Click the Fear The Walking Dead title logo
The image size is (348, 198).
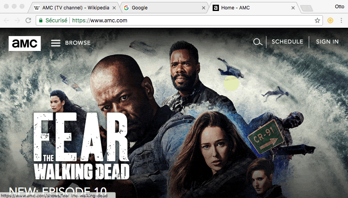[x=82, y=146]
